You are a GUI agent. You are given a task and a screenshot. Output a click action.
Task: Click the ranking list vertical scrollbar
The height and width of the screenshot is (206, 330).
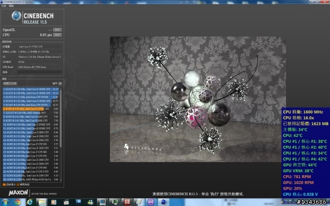pyautogui.click(x=61, y=118)
